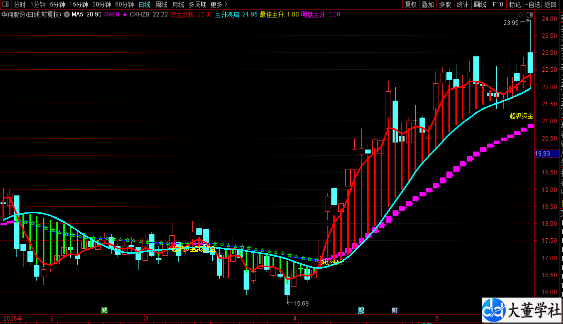Toggle 画线 drawing mode

480,4
